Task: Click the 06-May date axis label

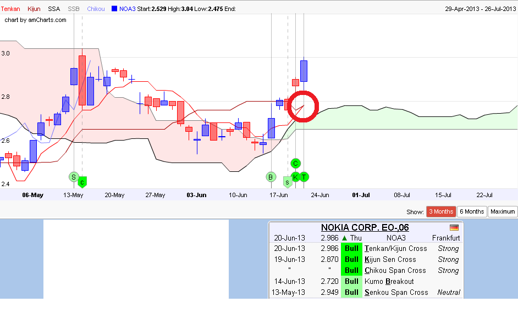Action: pos(32,195)
